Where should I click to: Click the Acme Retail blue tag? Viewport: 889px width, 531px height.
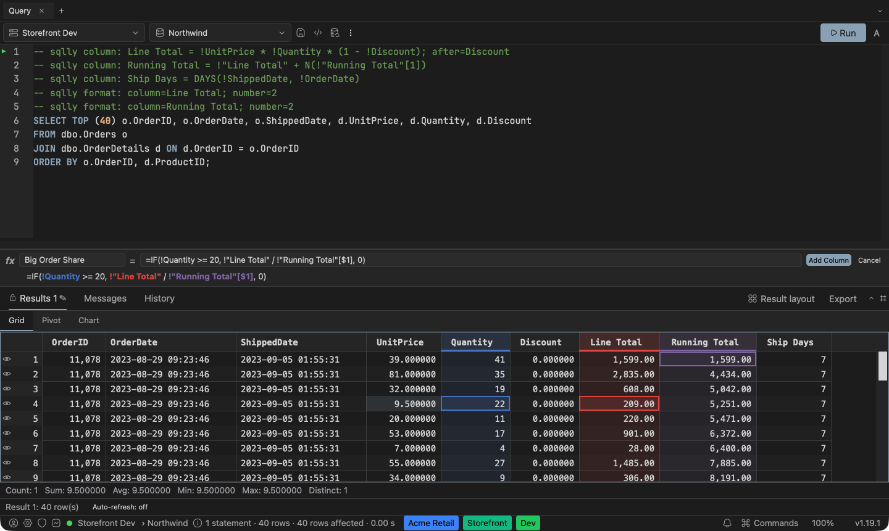pyautogui.click(x=431, y=523)
